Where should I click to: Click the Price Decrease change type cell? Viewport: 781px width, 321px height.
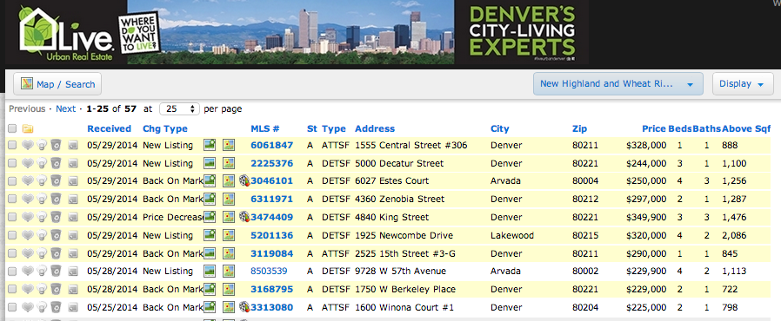[173, 217]
